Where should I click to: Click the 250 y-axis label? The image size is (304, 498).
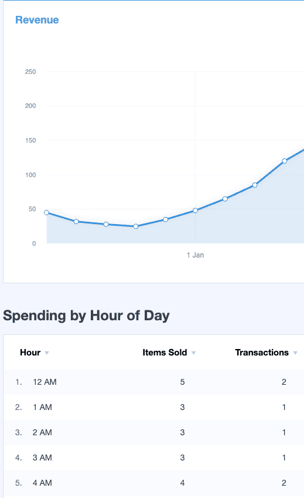coord(30,72)
